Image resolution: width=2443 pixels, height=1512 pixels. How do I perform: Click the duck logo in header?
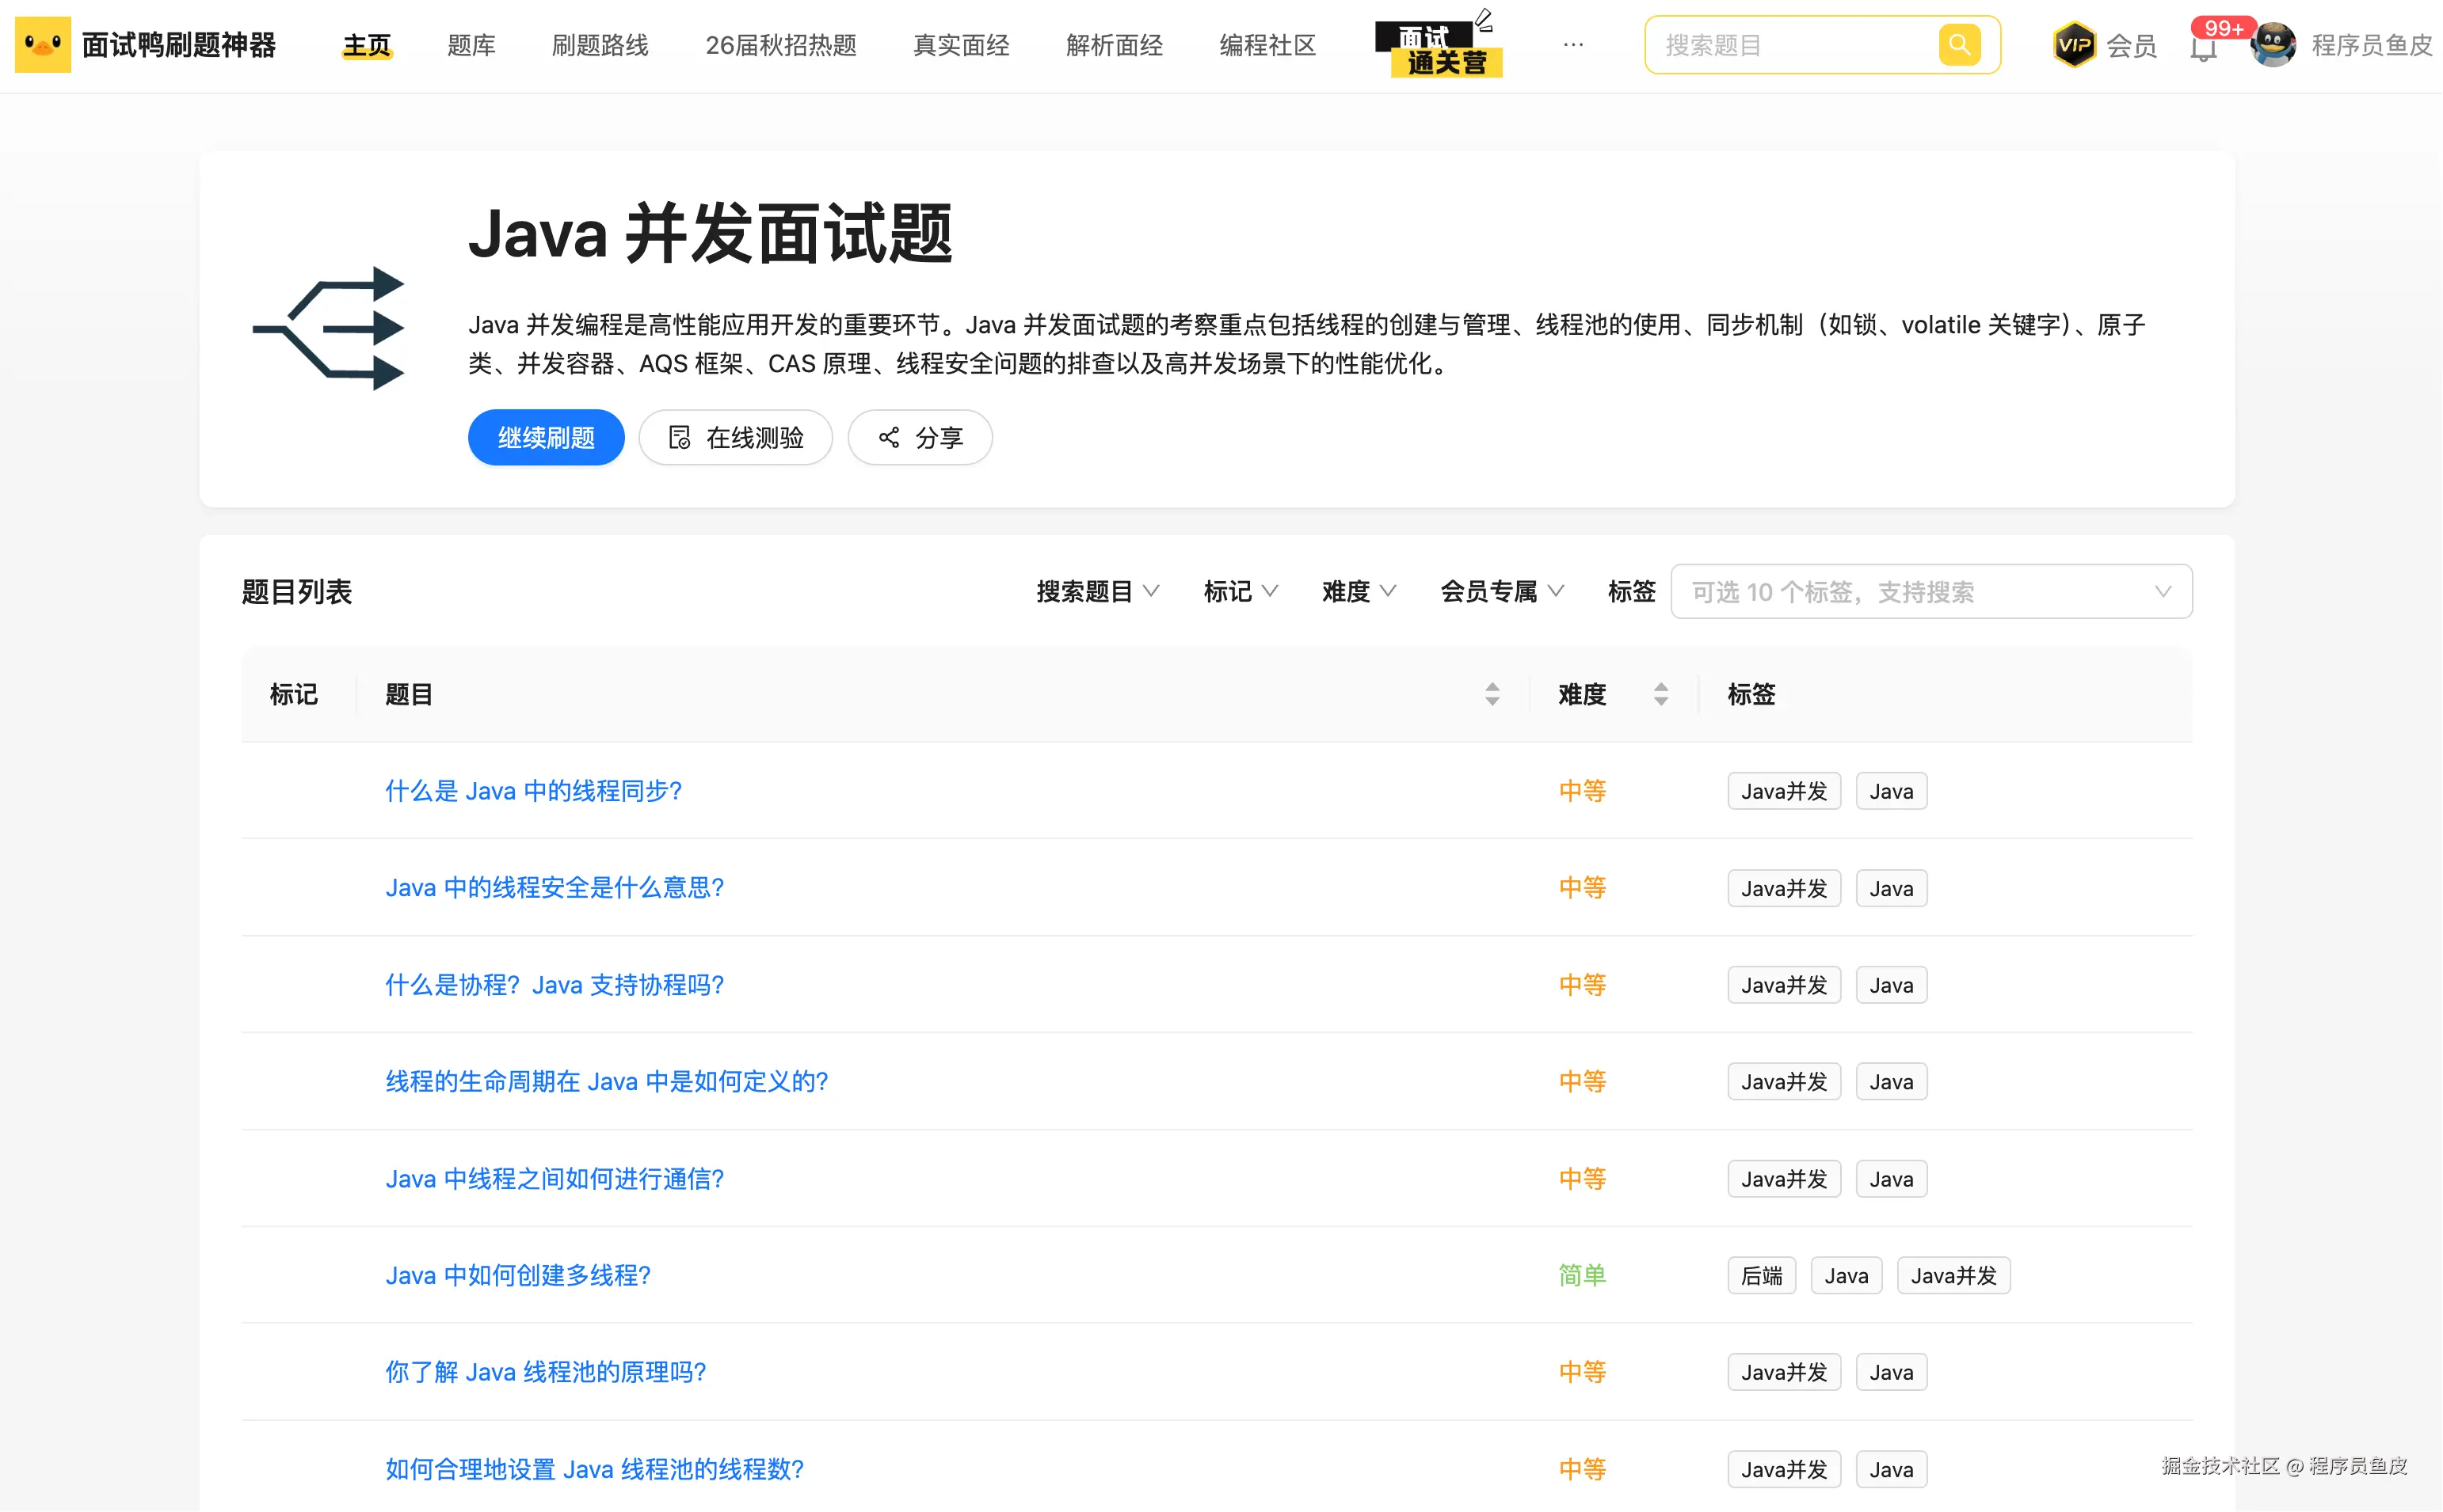(x=43, y=45)
